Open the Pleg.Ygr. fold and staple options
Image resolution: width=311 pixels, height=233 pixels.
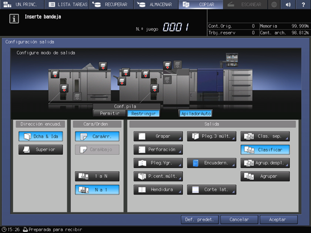[158, 163]
